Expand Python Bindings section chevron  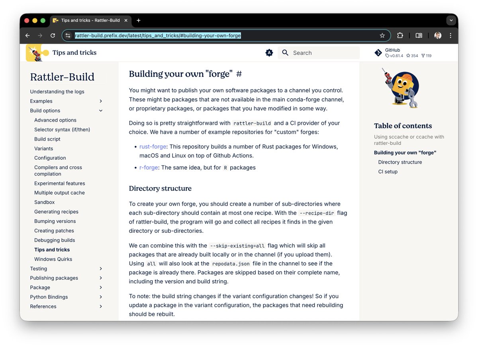101,297
